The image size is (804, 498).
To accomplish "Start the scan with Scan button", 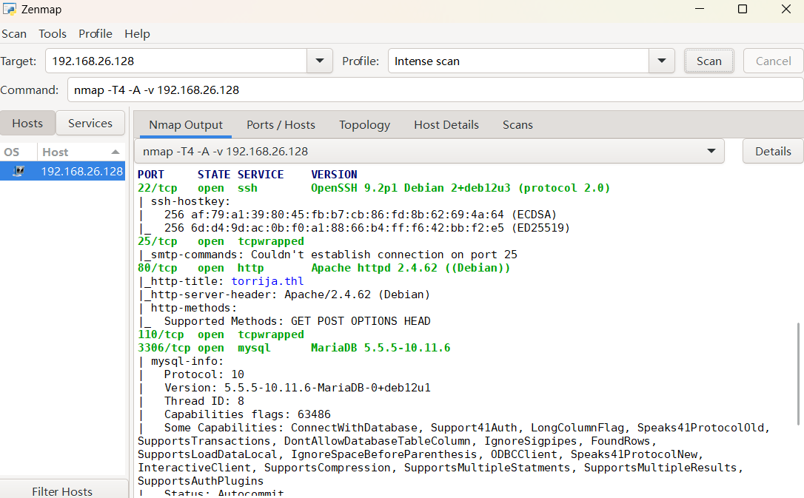I will [x=709, y=61].
